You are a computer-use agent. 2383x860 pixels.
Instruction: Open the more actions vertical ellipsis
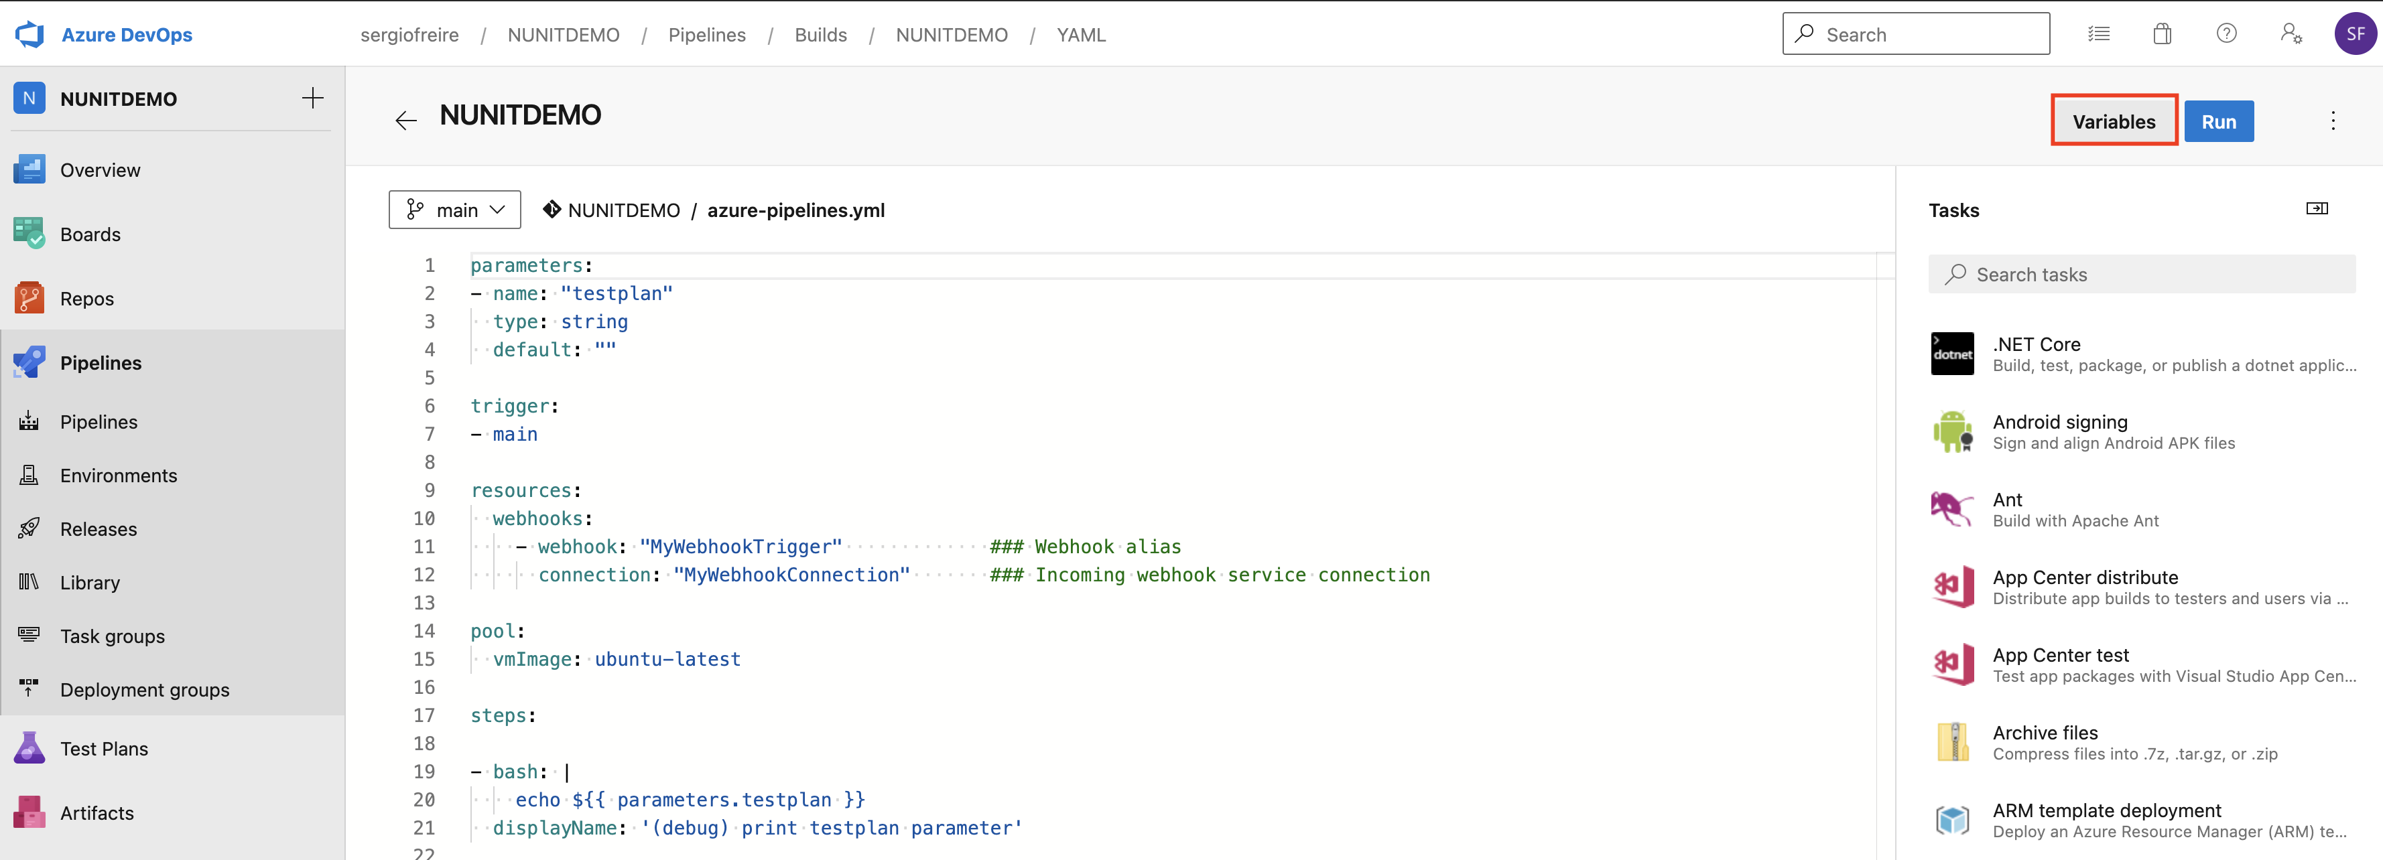[2332, 121]
